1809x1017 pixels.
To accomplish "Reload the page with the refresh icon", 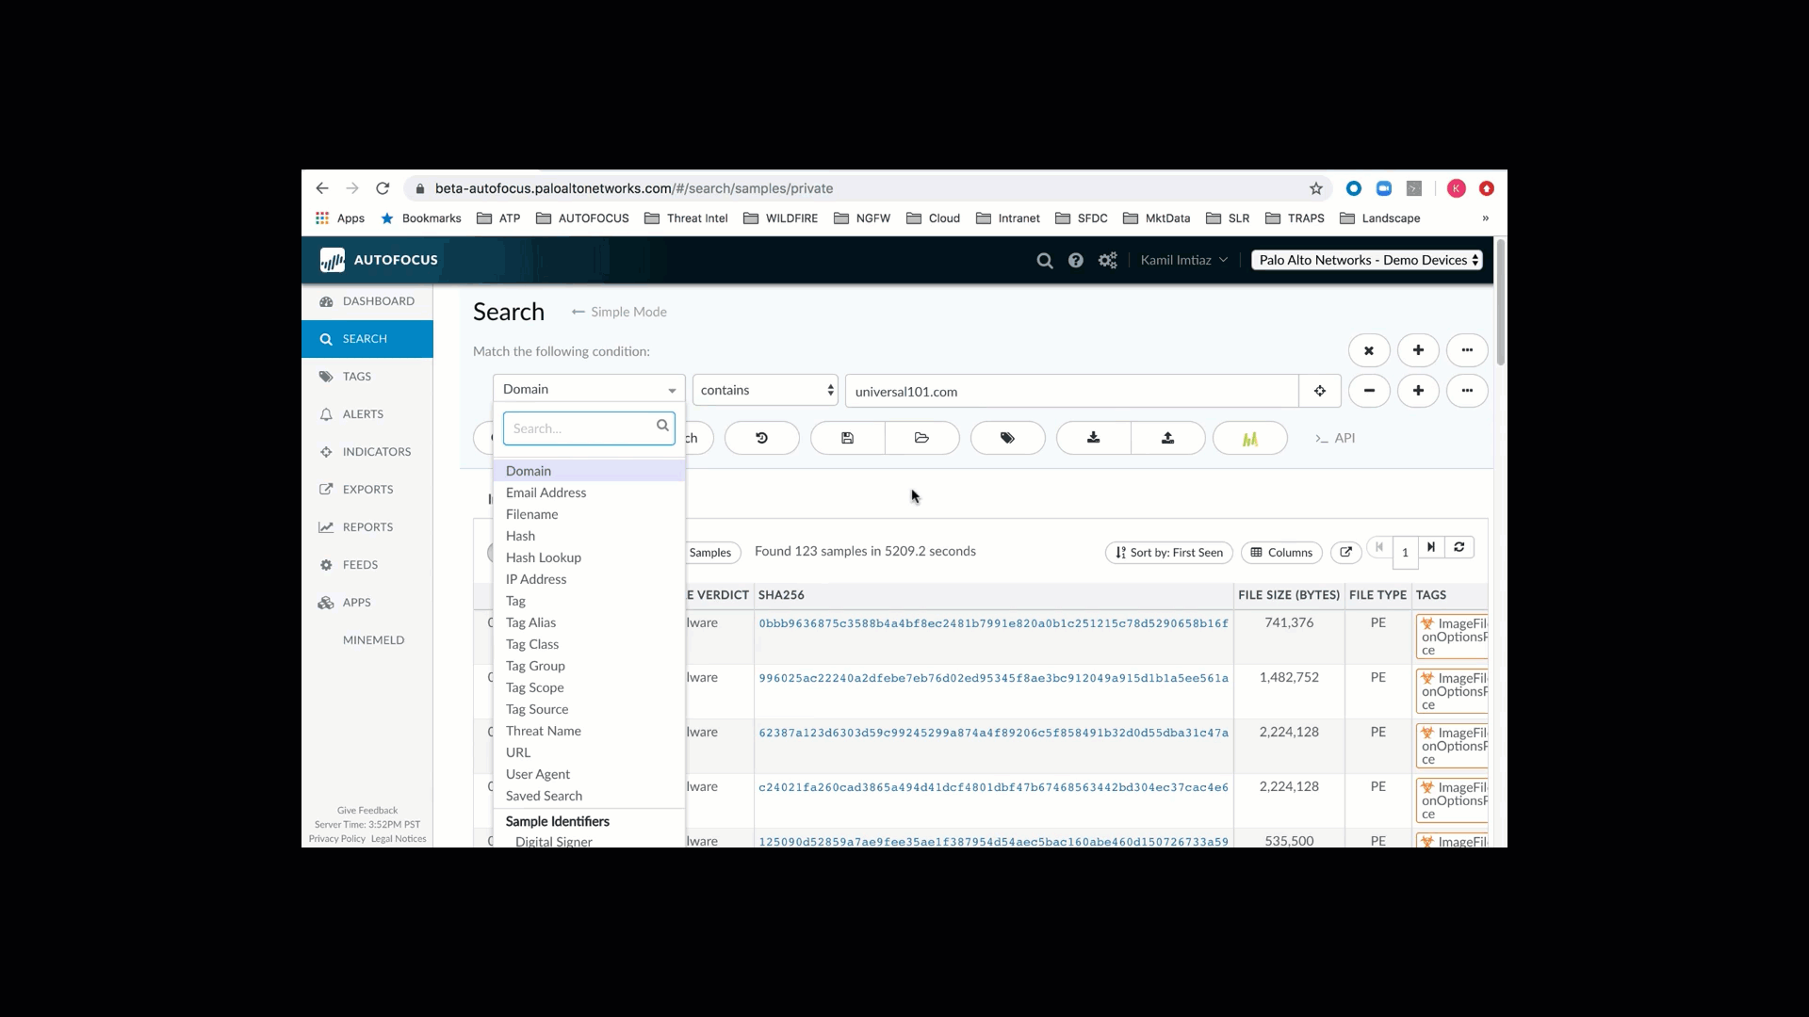I will pos(383,188).
